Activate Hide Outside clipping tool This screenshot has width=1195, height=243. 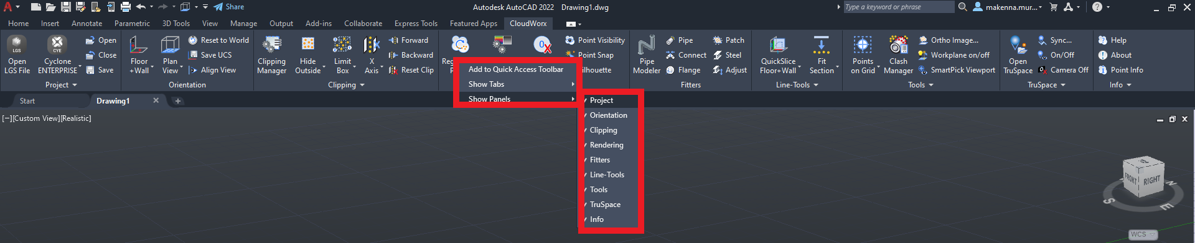point(308,55)
